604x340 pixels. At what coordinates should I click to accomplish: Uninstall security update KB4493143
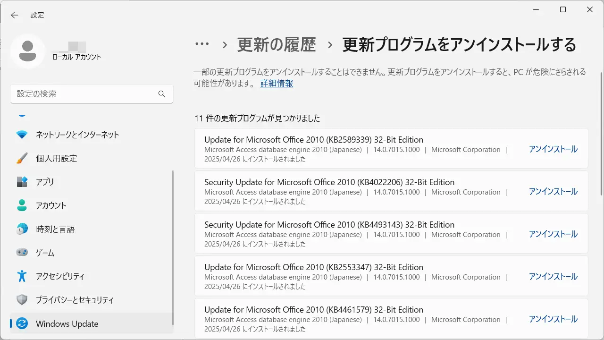tap(553, 234)
